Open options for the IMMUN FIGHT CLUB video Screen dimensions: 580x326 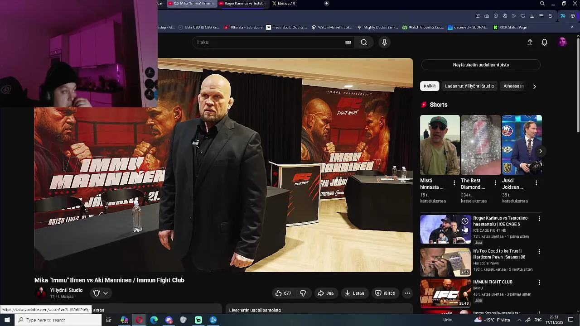539,283
